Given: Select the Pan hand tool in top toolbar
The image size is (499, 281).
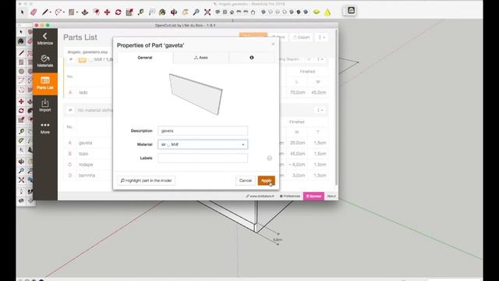Looking at the screenshot, I should pyautogui.click(x=185, y=12).
